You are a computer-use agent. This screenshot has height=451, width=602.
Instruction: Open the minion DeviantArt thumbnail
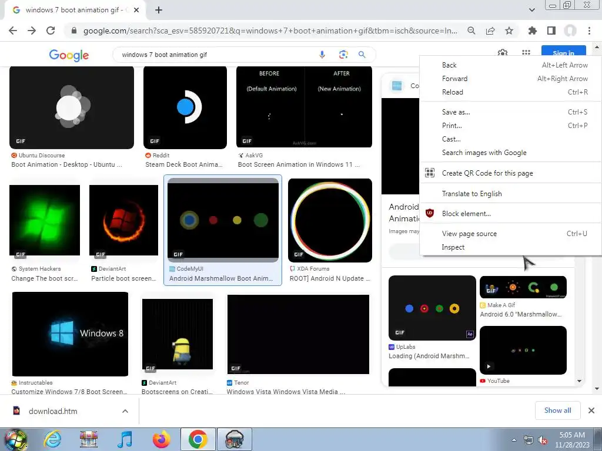click(178, 334)
